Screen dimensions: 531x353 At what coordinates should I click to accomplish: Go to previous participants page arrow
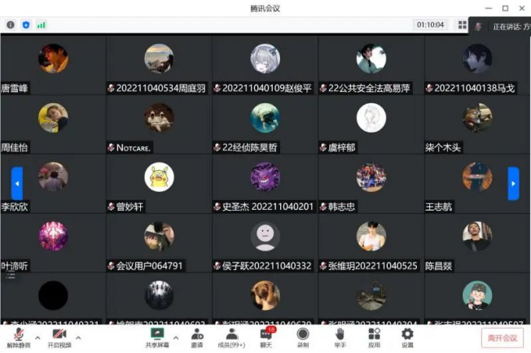coord(17,183)
